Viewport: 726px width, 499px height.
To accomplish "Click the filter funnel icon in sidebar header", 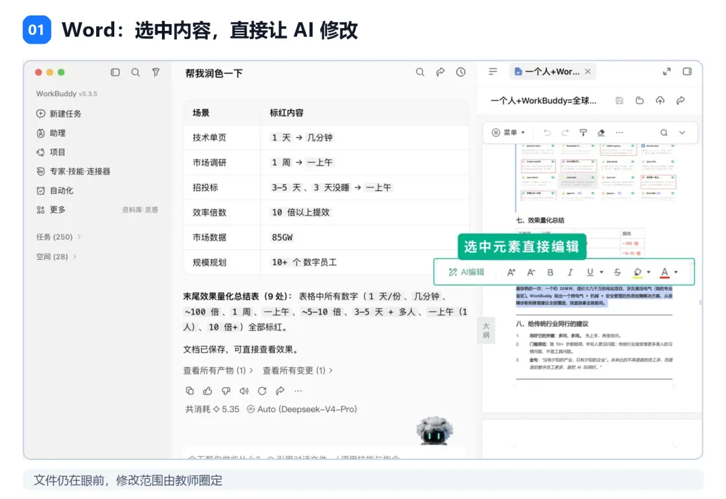I will point(156,72).
